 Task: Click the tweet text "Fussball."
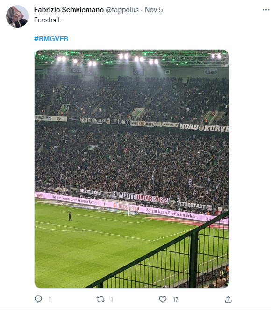coord(48,20)
